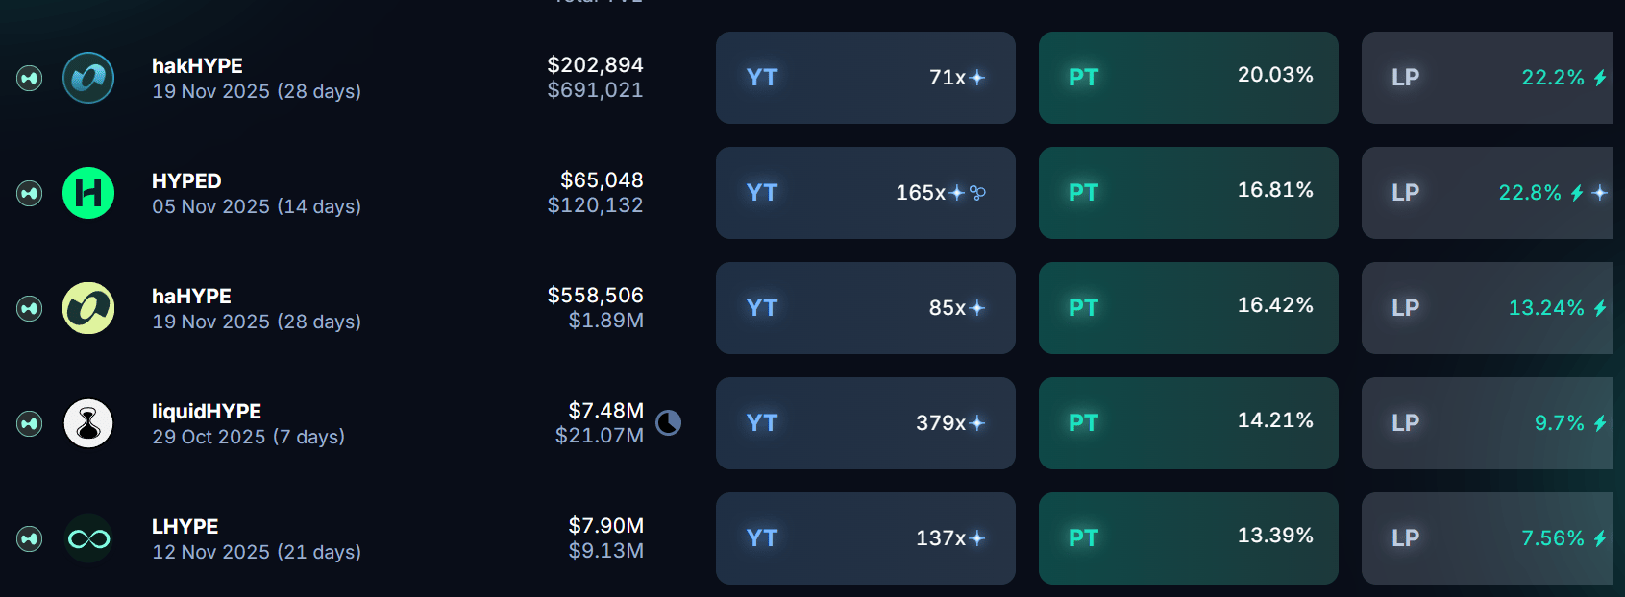Click the green HYPED token logo
The height and width of the screenshot is (597, 1625).
(x=88, y=193)
